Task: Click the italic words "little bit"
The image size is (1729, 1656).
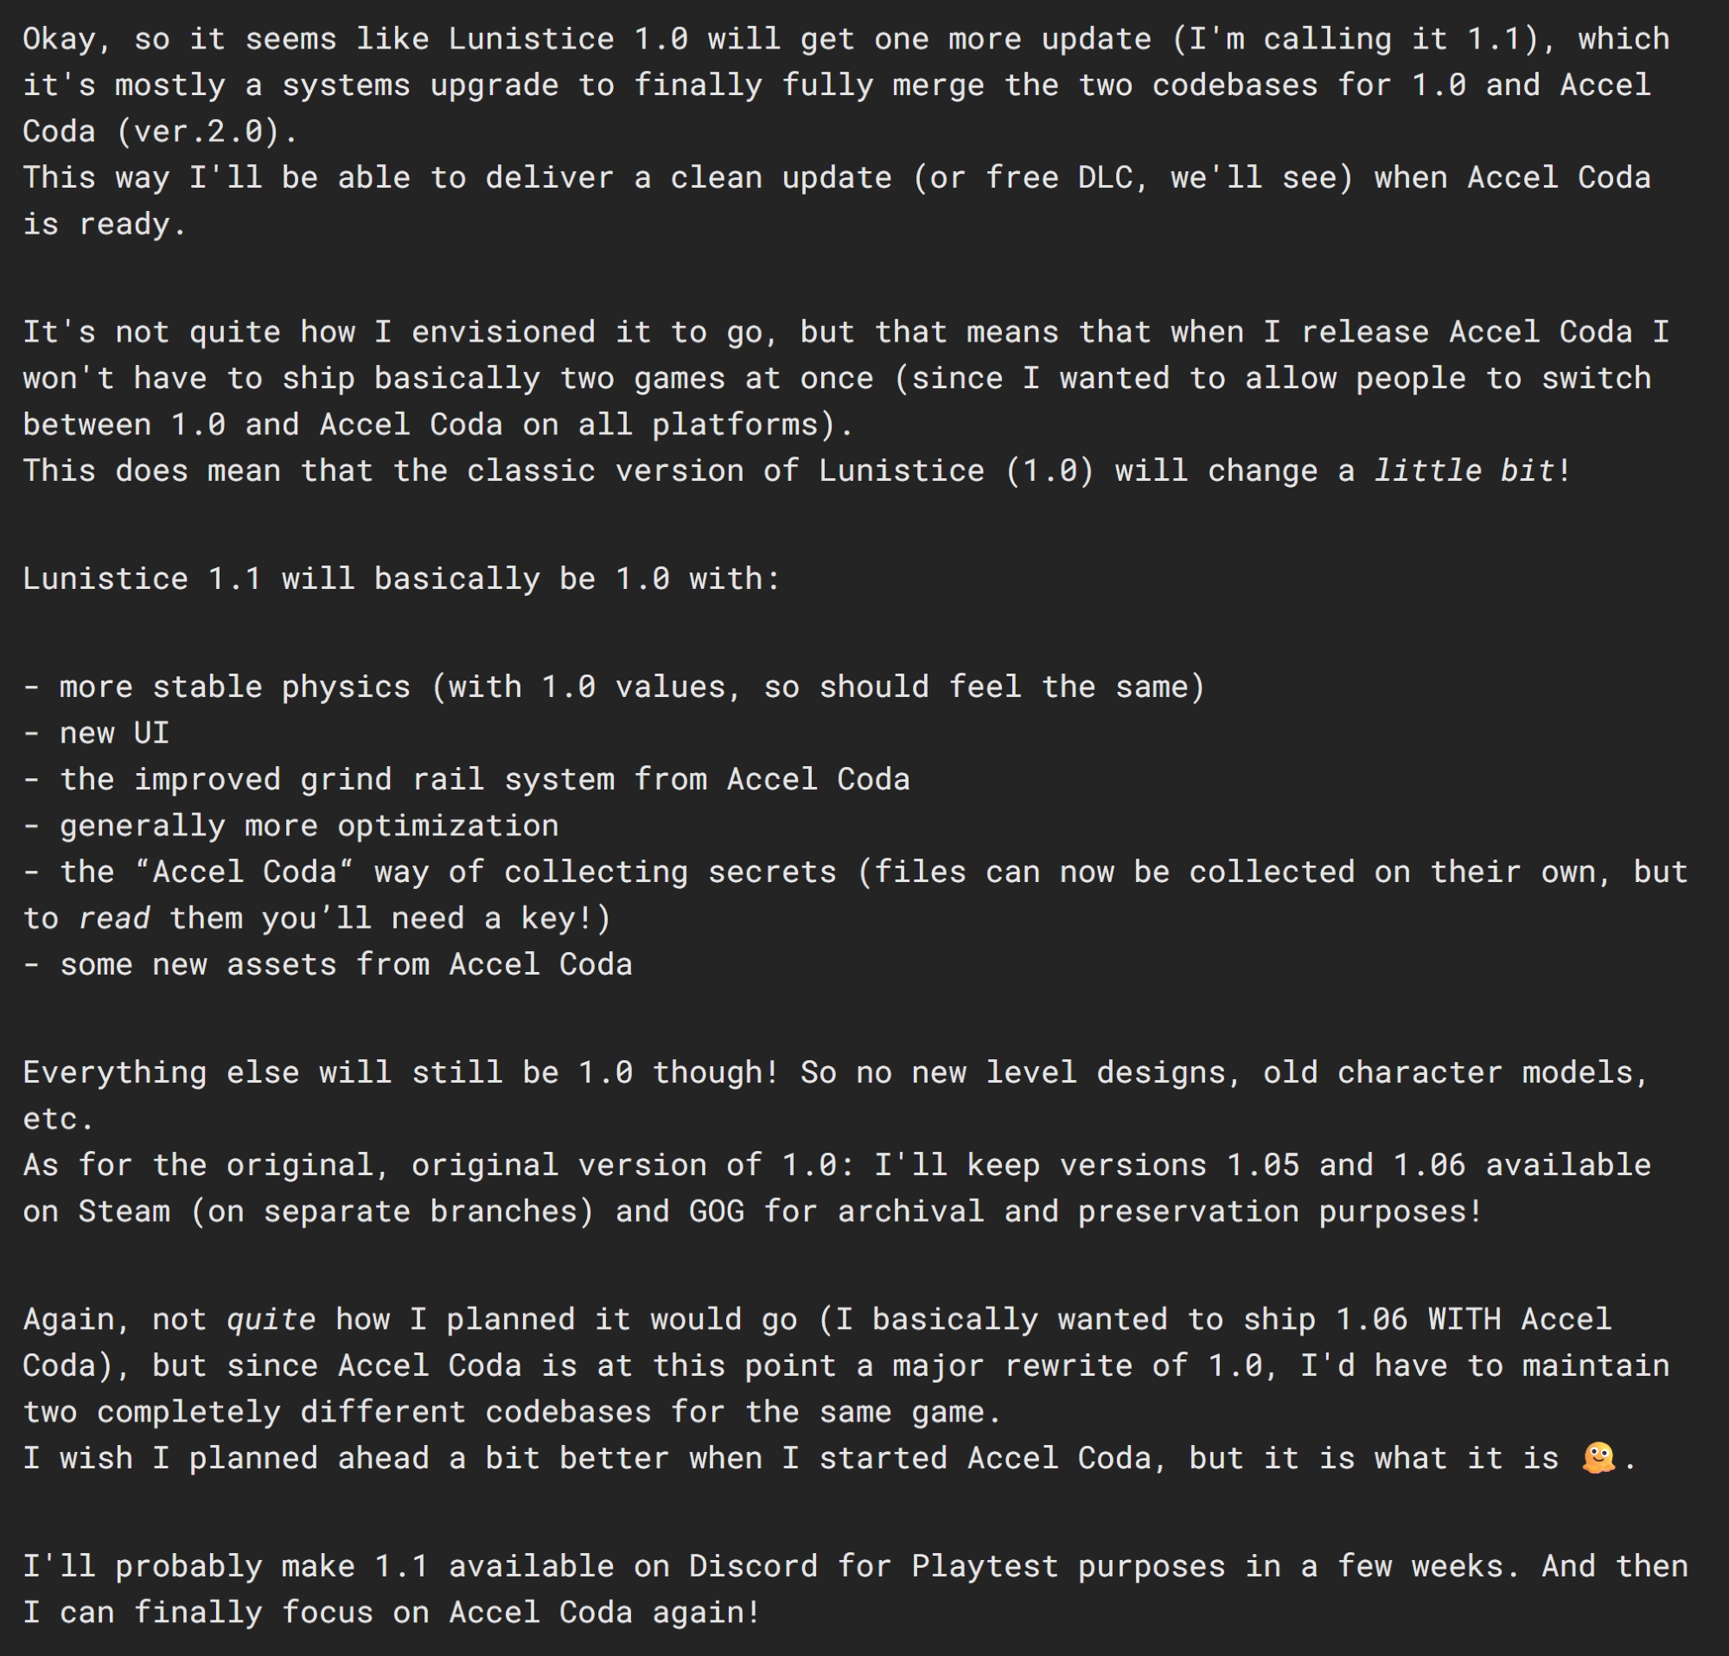Action: tap(1464, 470)
